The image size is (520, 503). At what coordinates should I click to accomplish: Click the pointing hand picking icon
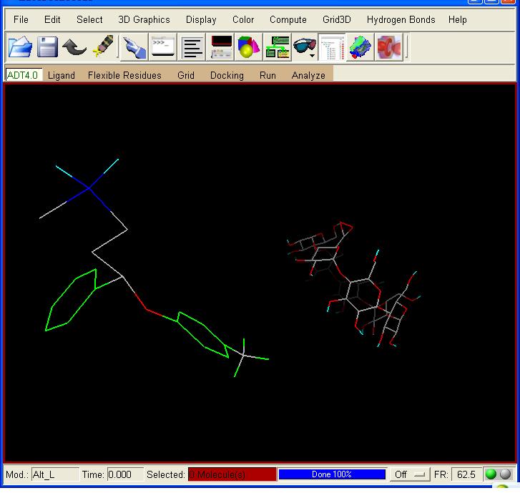tap(134, 48)
